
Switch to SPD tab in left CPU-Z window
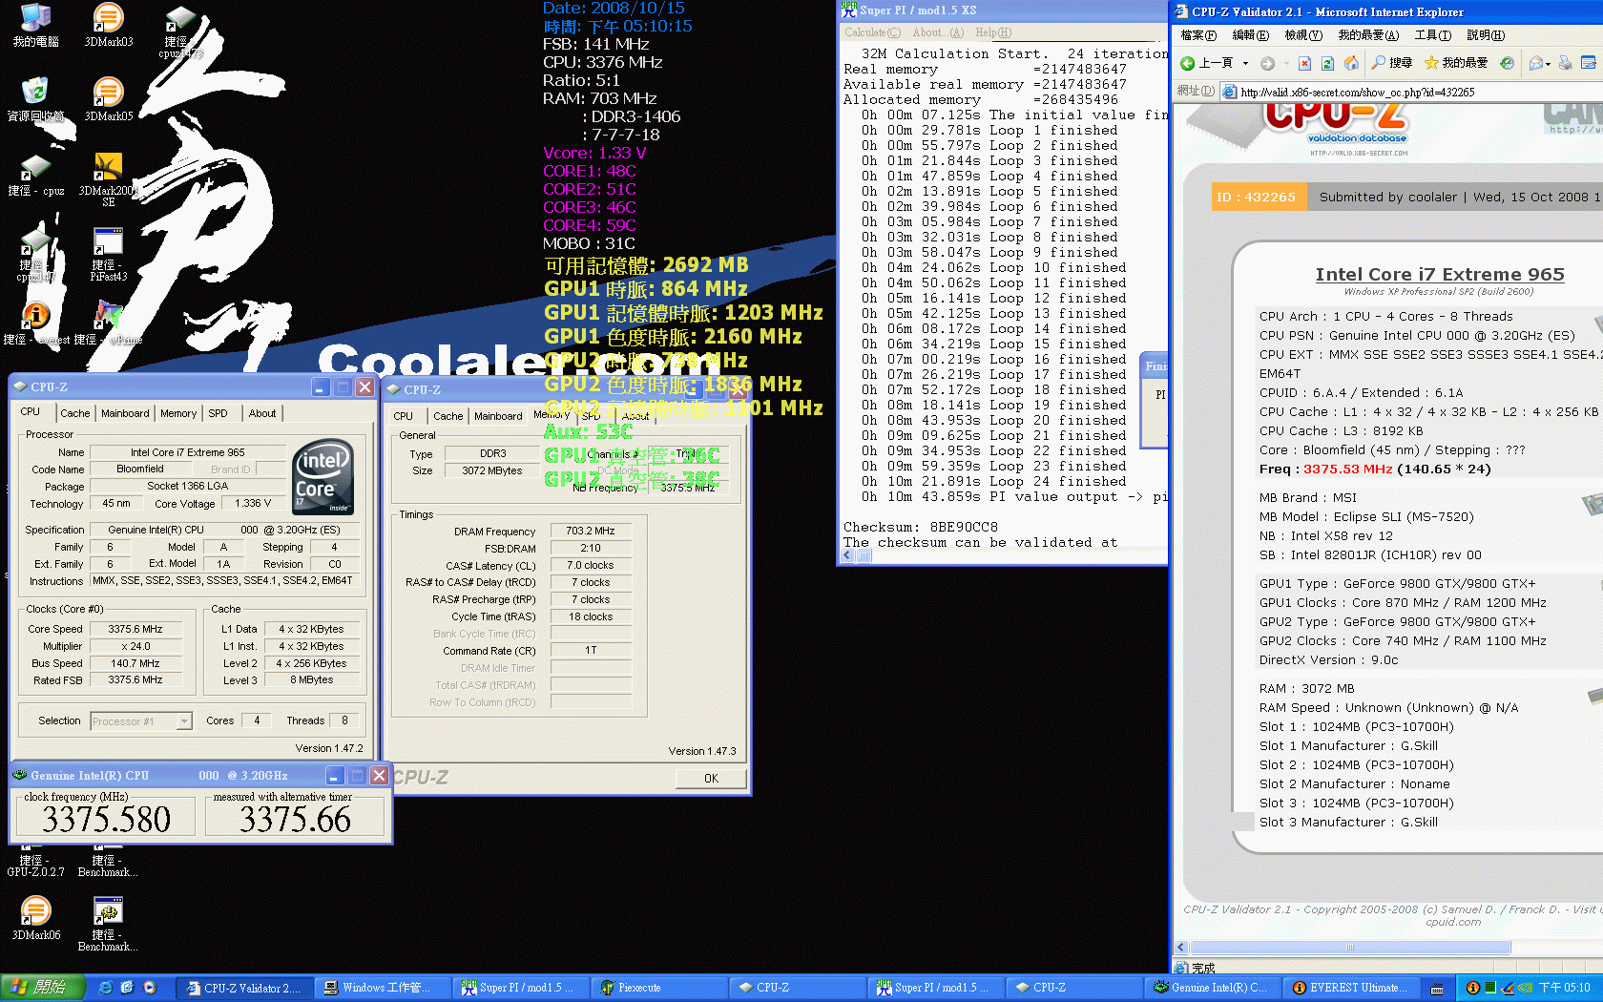219,413
